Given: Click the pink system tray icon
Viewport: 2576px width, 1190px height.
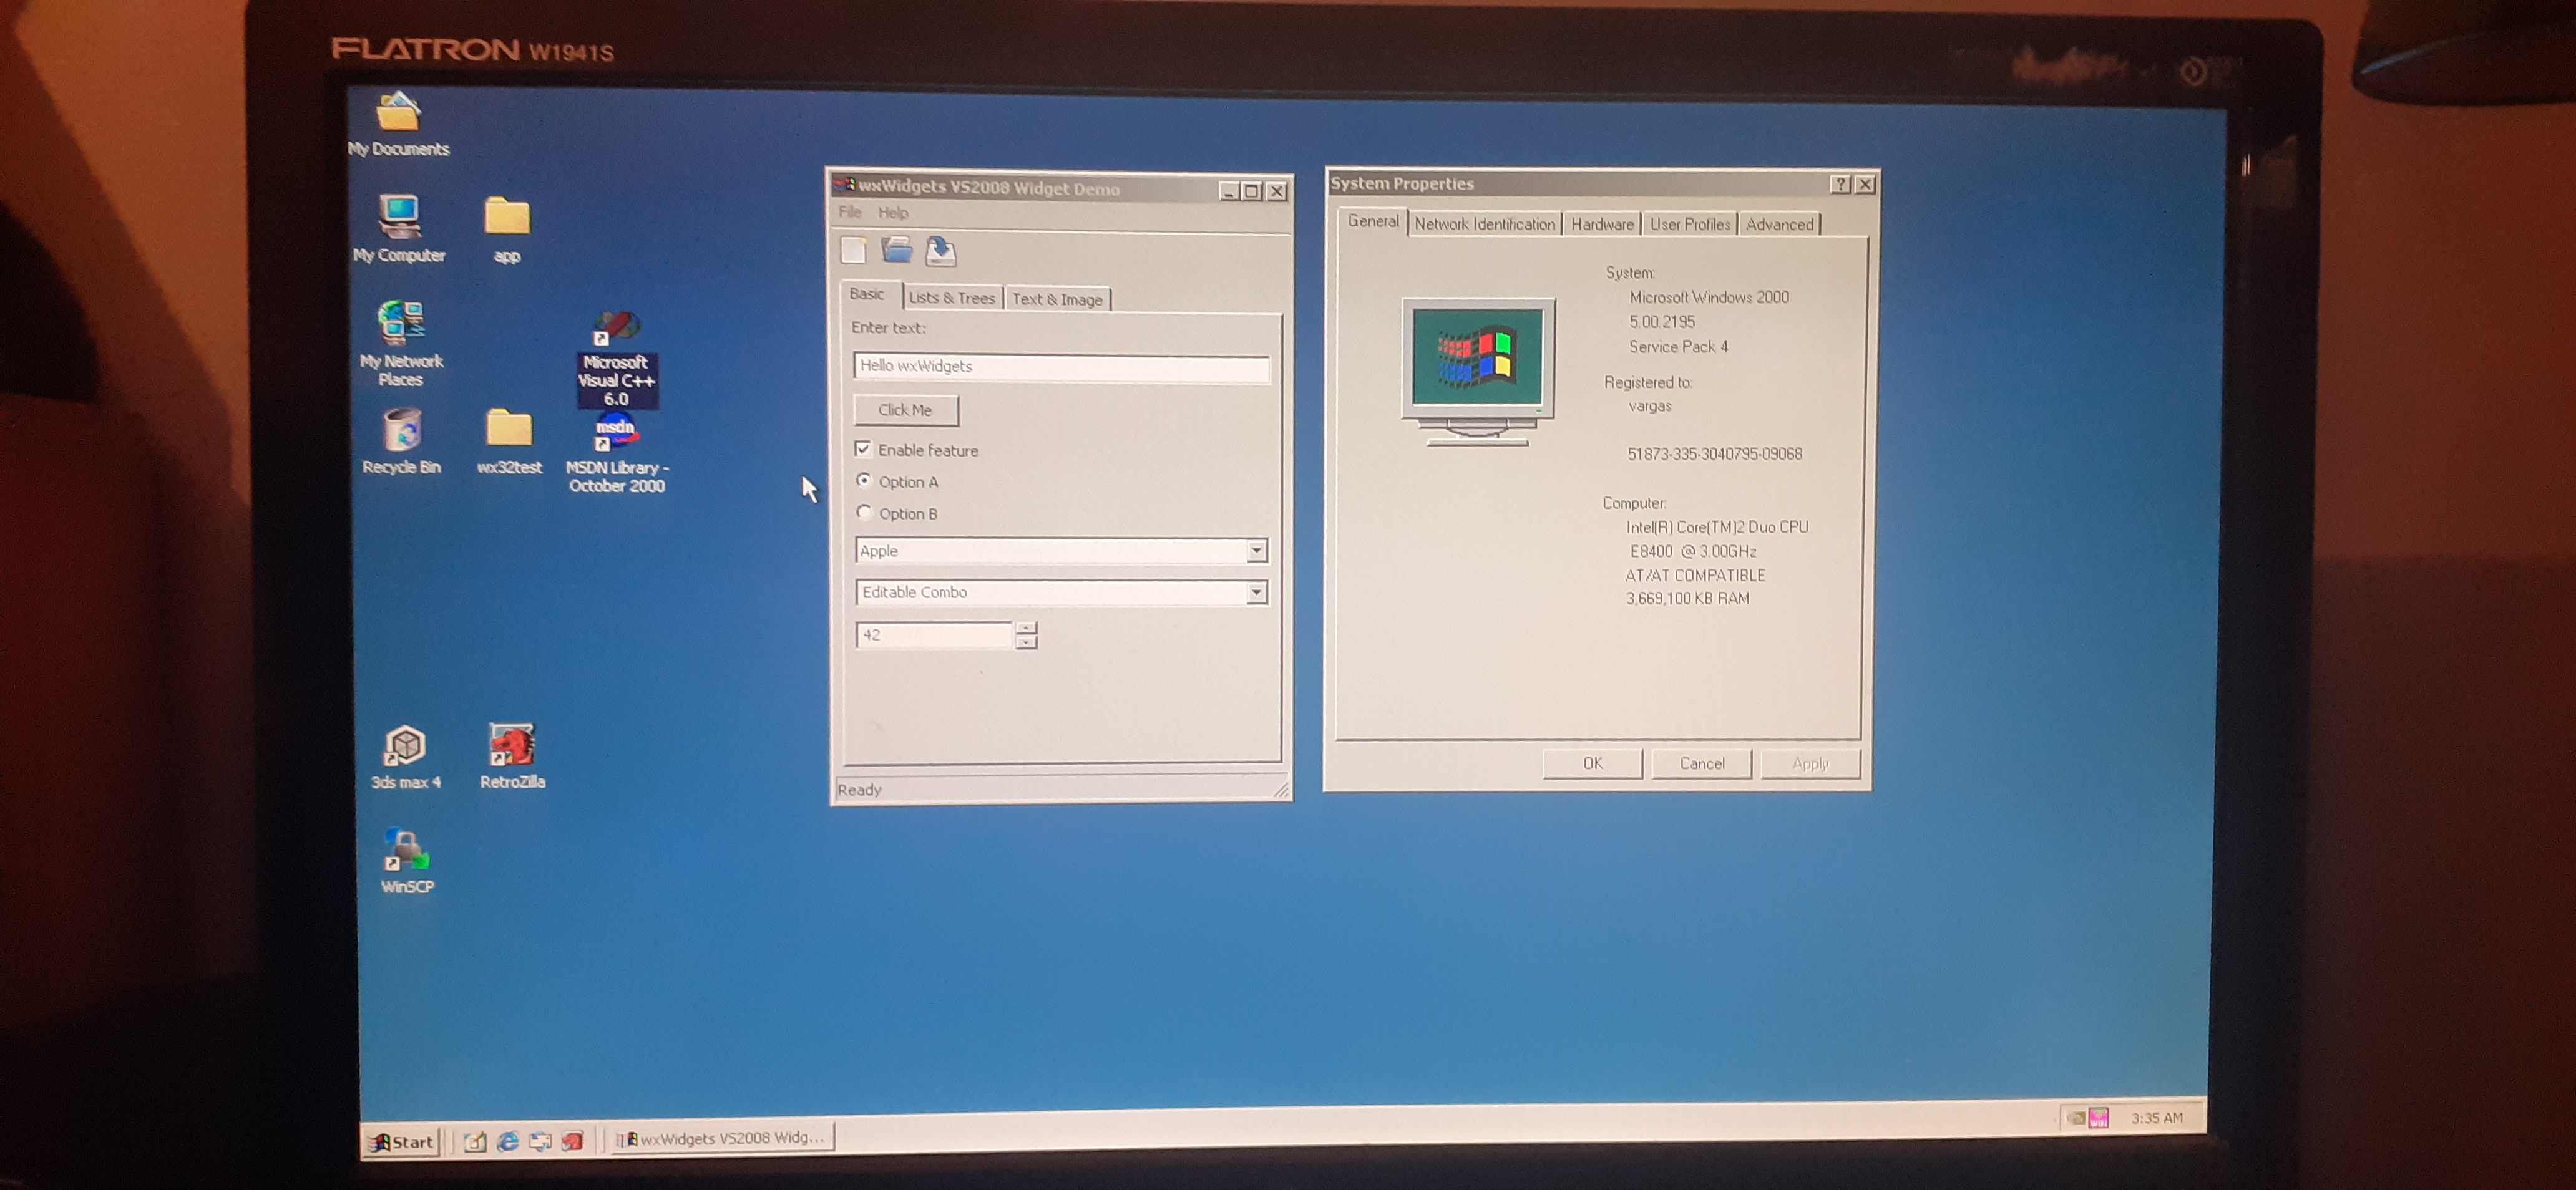Looking at the screenshot, I should [2099, 1118].
